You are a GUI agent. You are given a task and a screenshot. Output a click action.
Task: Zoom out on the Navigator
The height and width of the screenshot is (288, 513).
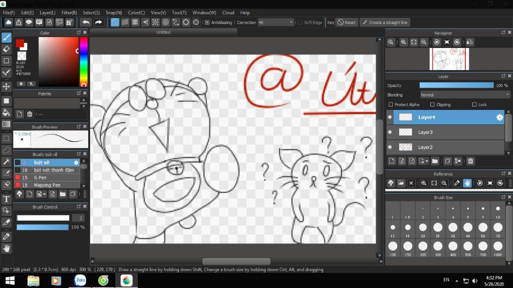point(424,42)
